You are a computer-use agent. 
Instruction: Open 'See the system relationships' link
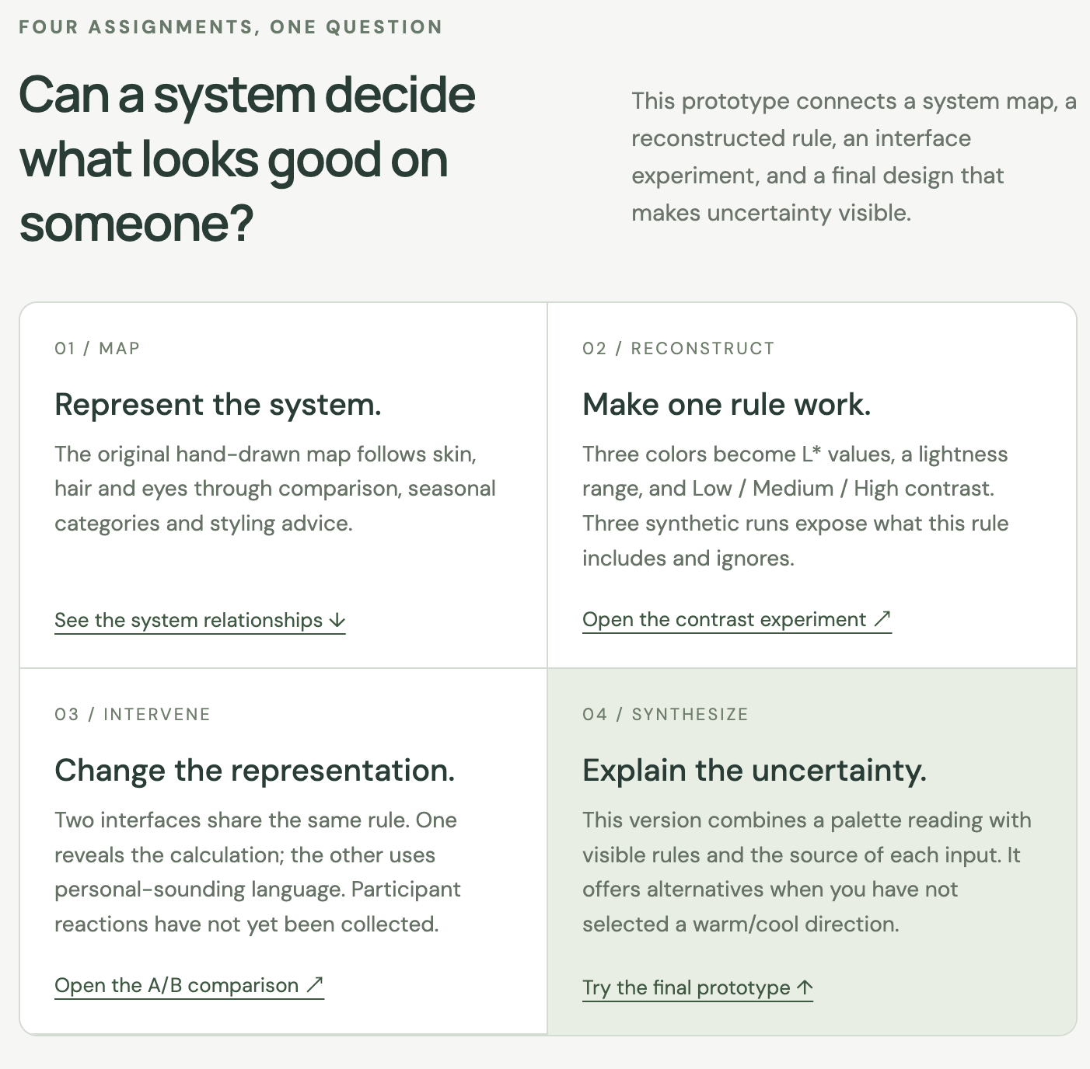tap(200, 621)
